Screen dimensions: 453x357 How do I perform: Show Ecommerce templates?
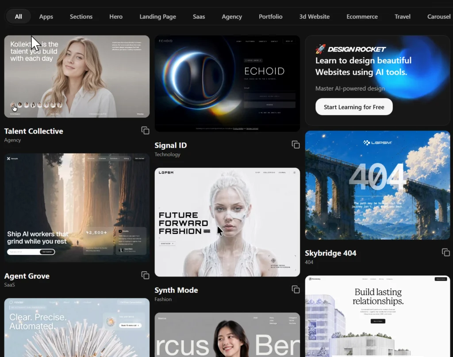pos(362,16)
